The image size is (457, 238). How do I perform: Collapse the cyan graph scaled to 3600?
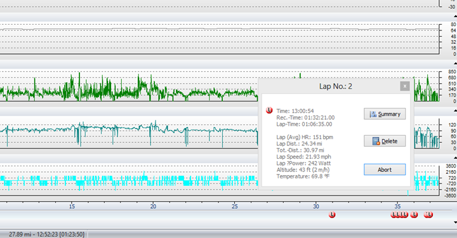click(x=455, y=158)
